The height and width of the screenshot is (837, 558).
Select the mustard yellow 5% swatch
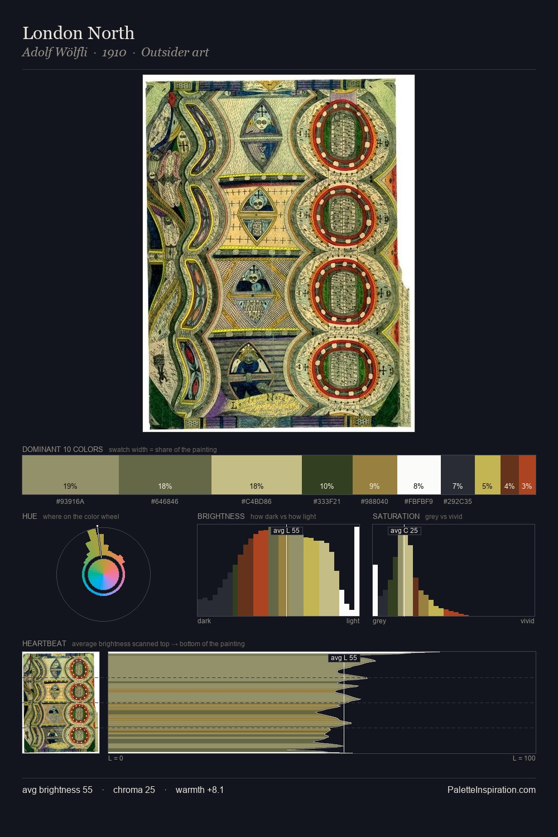pos(488,475)
